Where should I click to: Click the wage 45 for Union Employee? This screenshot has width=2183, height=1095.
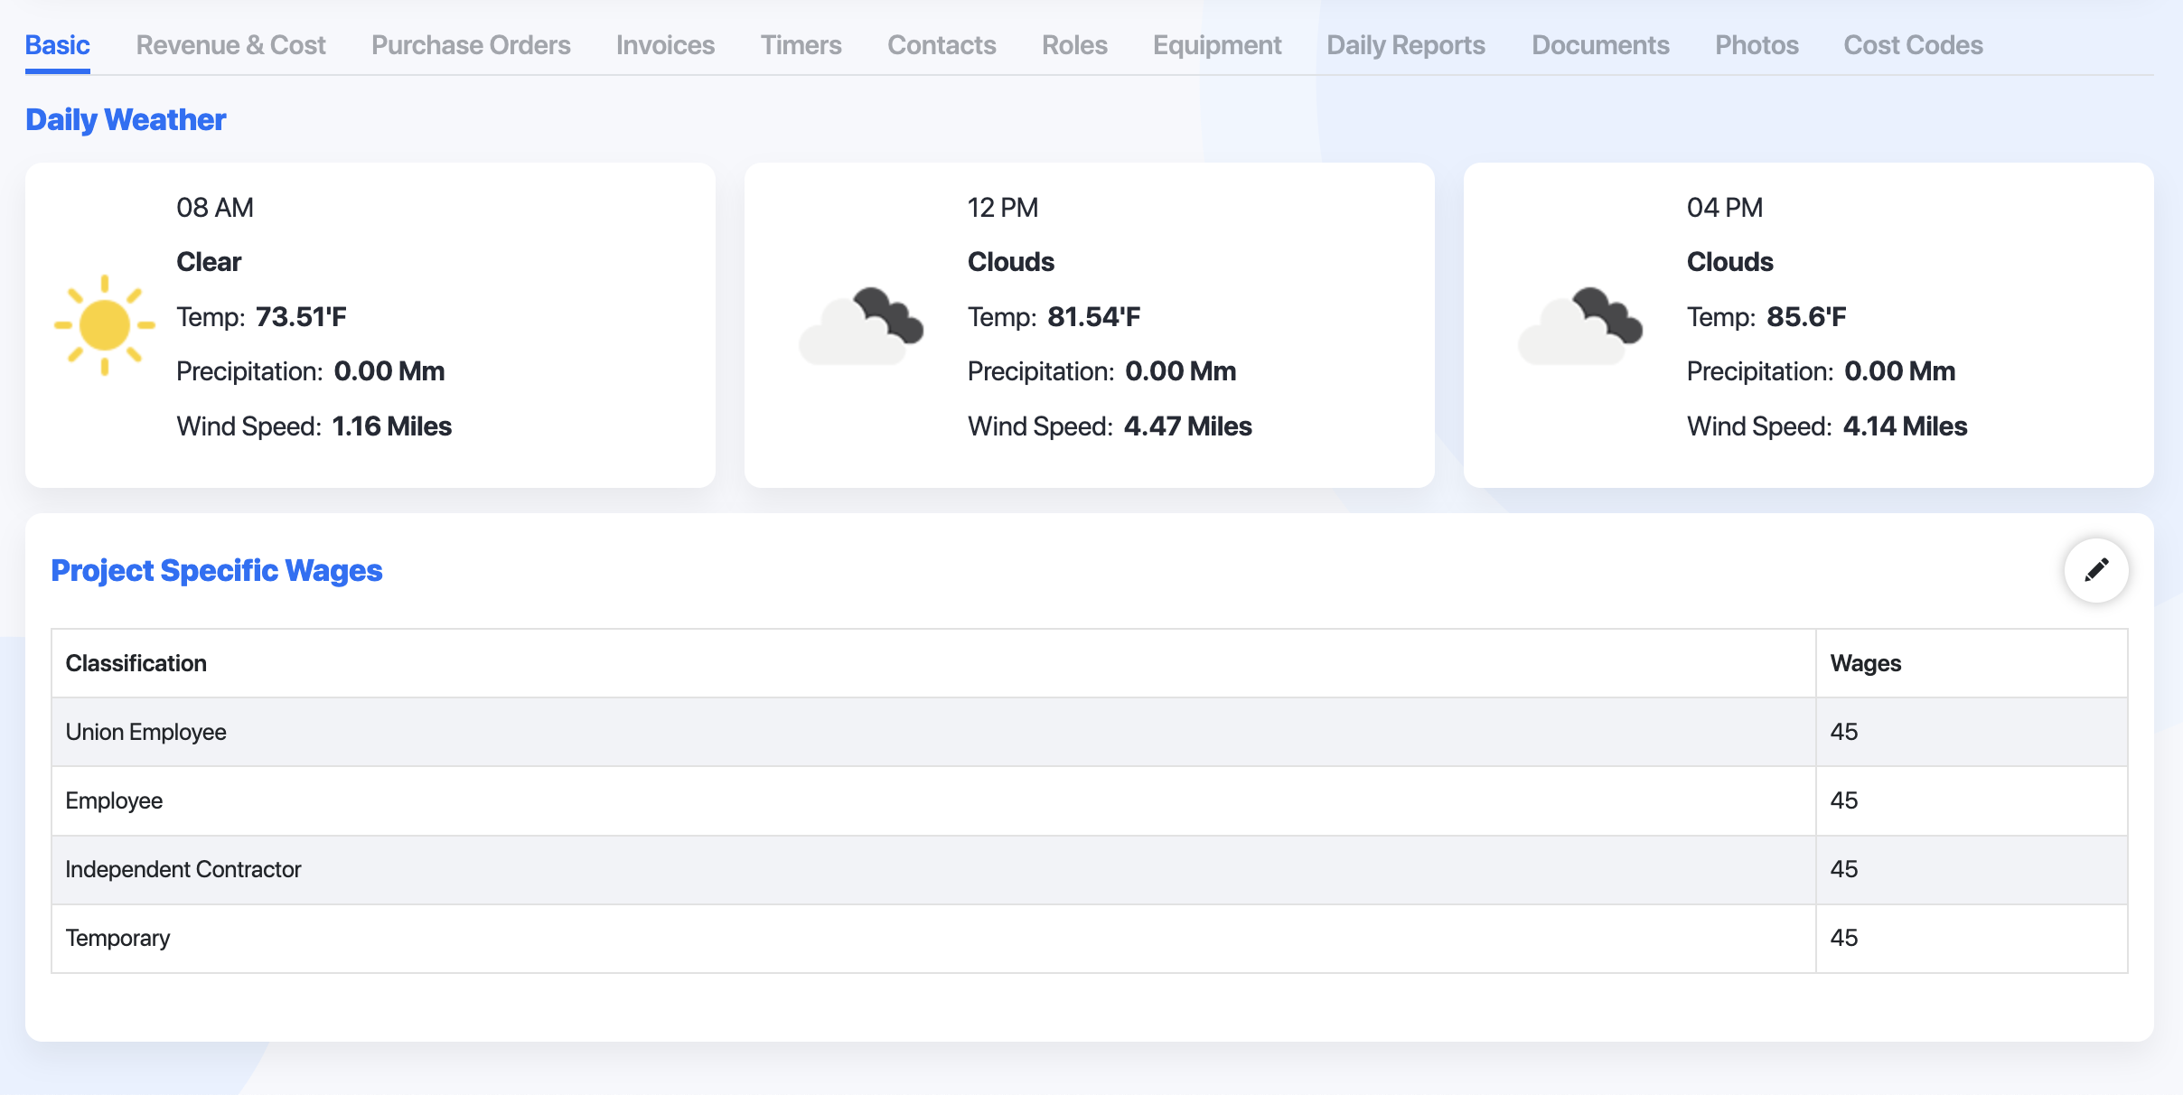(x=1844, y=732)
